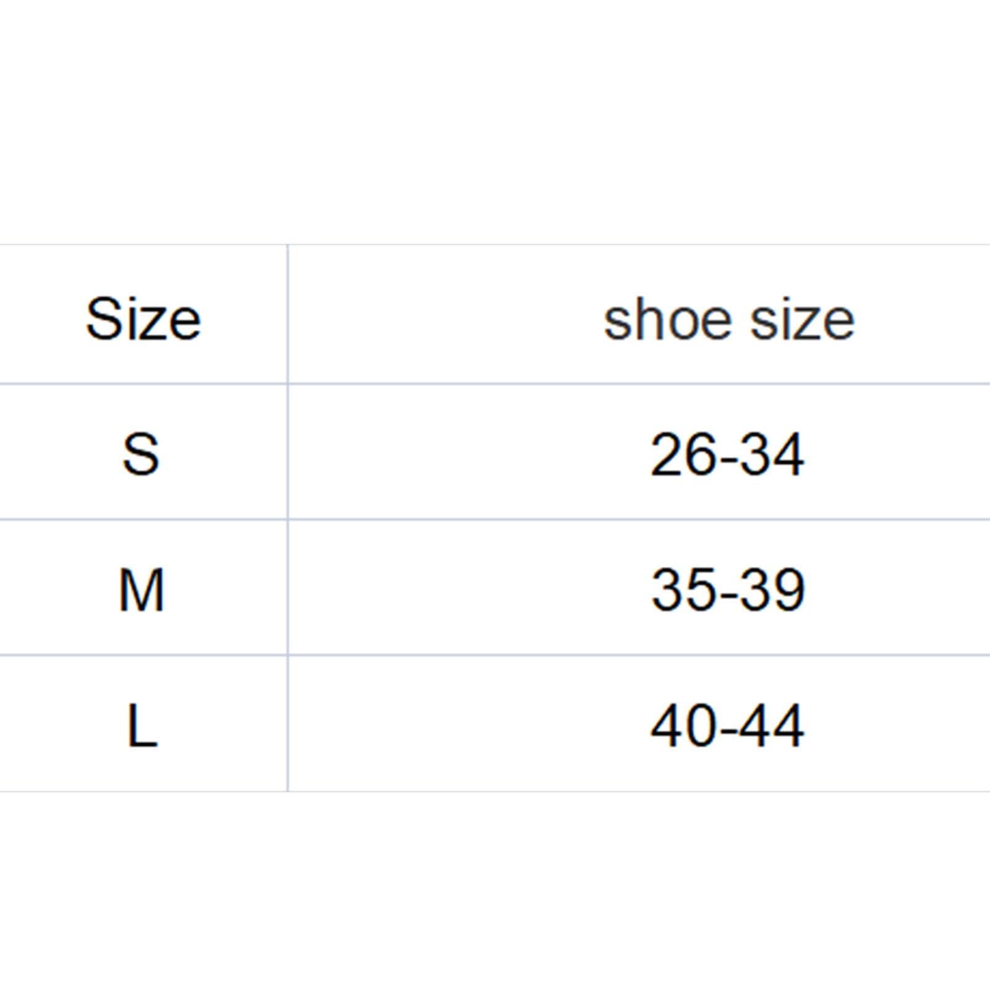This screenshot has height=990, width=990.
Task: Click the S size cell
Action: [141, 454]
